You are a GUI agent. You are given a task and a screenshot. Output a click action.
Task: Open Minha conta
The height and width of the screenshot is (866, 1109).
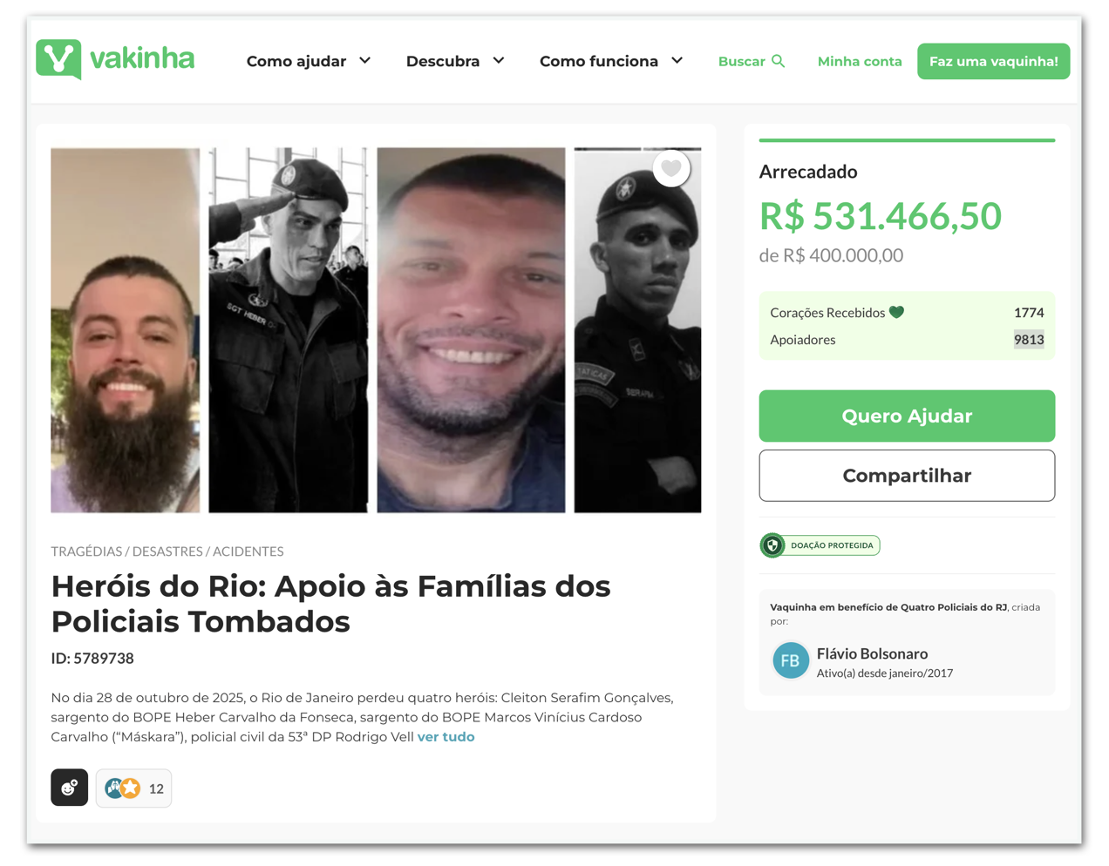point(860,61)
